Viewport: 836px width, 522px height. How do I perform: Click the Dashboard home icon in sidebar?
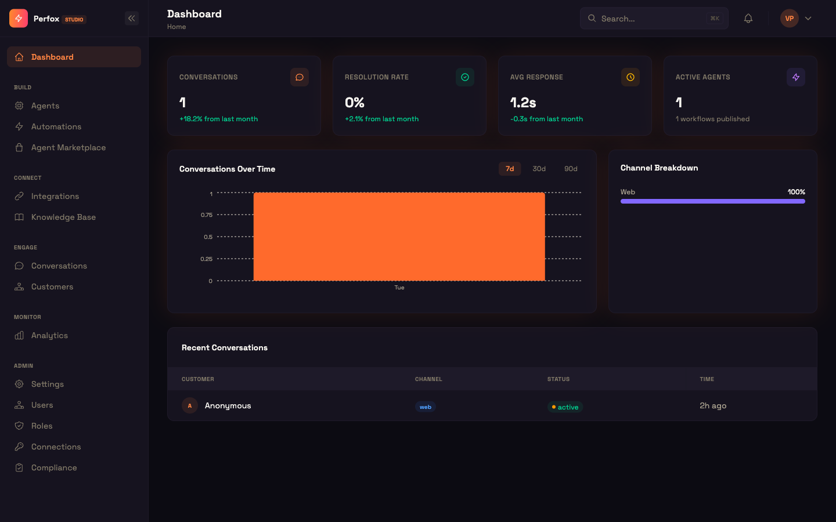point(19,57)
